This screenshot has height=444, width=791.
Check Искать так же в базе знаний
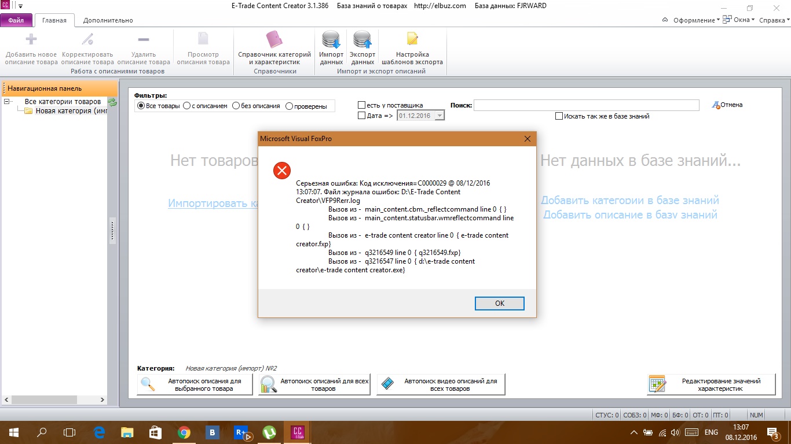[x=559, y=116]
